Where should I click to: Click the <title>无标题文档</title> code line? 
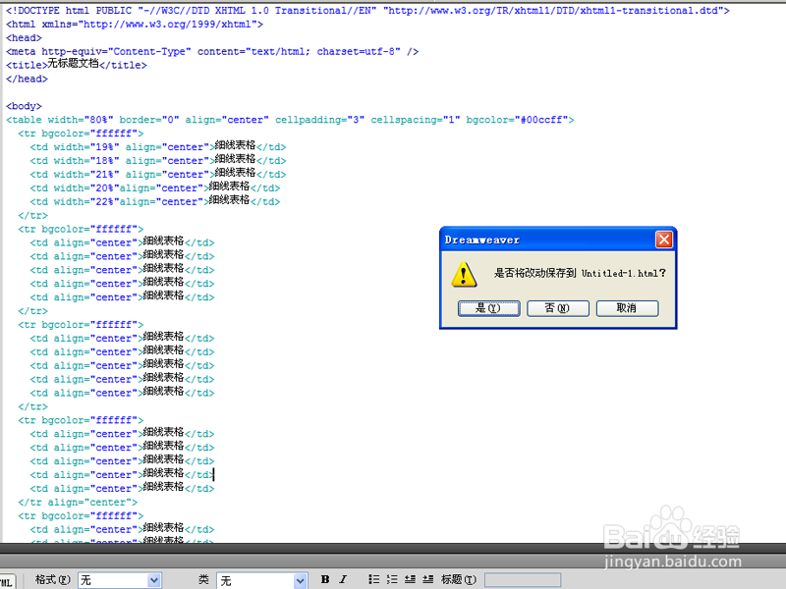pyautogui.click(x=77, y=65)
